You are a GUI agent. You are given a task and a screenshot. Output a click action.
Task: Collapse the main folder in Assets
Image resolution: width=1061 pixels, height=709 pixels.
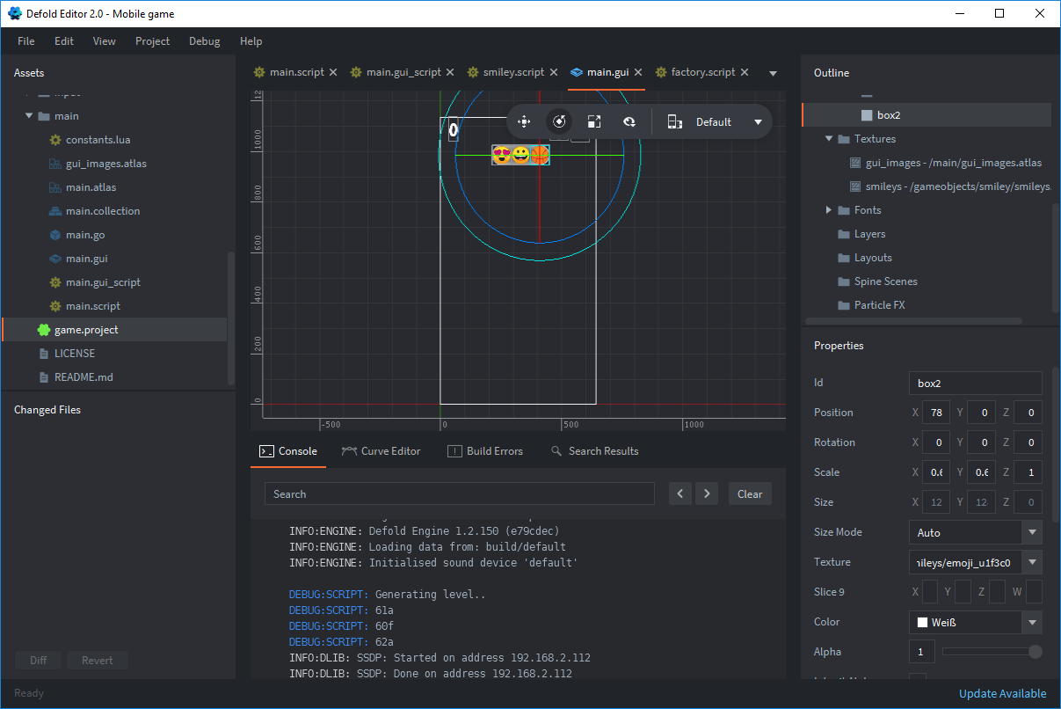tap(29, 116)
